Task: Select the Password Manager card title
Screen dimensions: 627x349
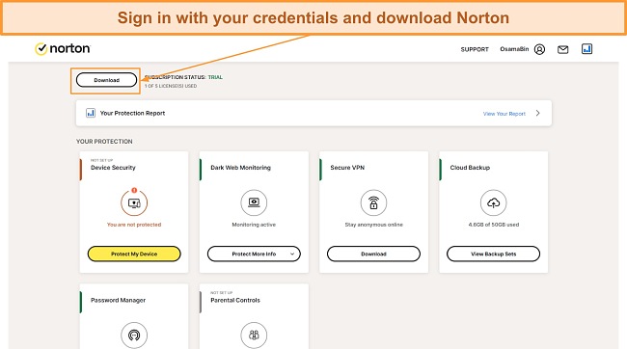Action: click(118, 300)
